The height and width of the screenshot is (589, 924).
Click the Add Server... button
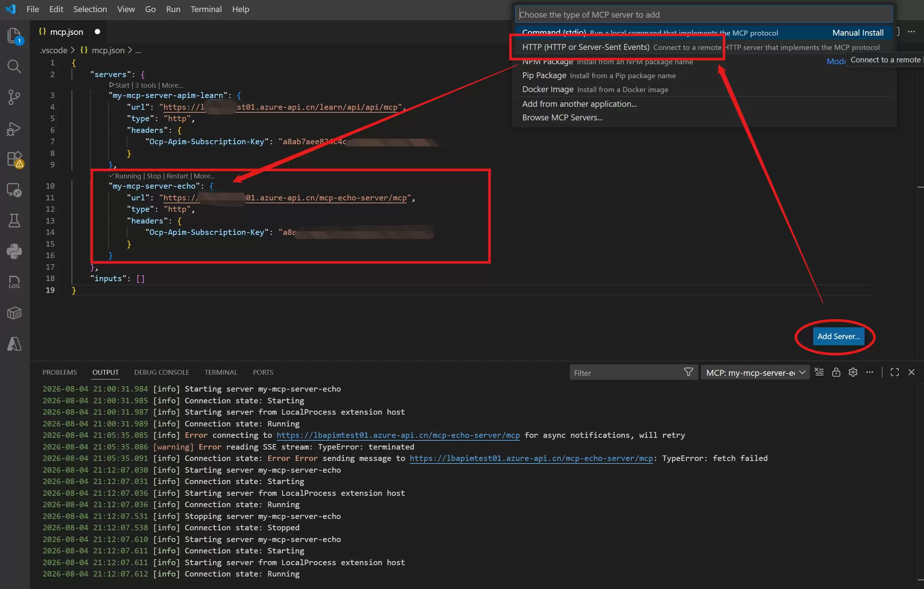pos(838,337)
